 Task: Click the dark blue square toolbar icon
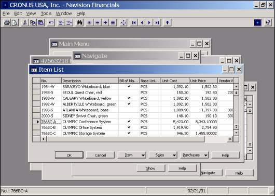(258, 22)
